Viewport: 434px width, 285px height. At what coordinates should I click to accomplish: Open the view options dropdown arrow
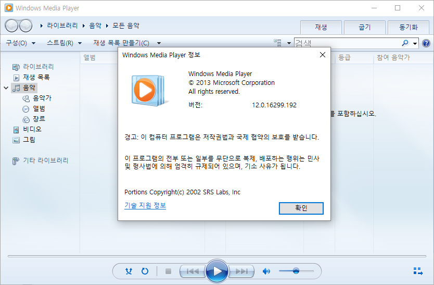[289, 43]
